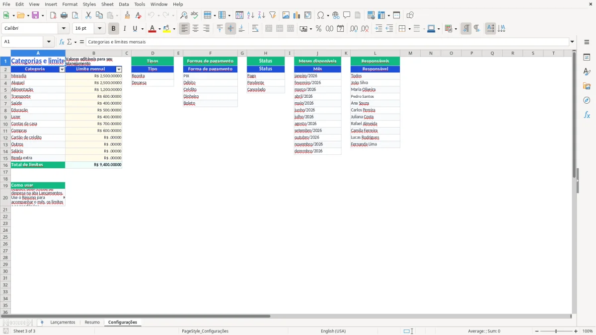Open Font Size dropdown for 16 pt
Image resolution: width=596 pixels, height=335 pixels.
[x=99, y=29]
